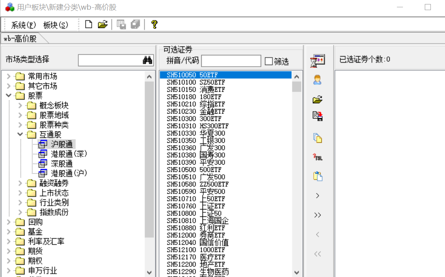Image resolution: width=445 pixels, height=277 pixels.
Task: Expand the 股票地域 folder
Action: [20, 115]
